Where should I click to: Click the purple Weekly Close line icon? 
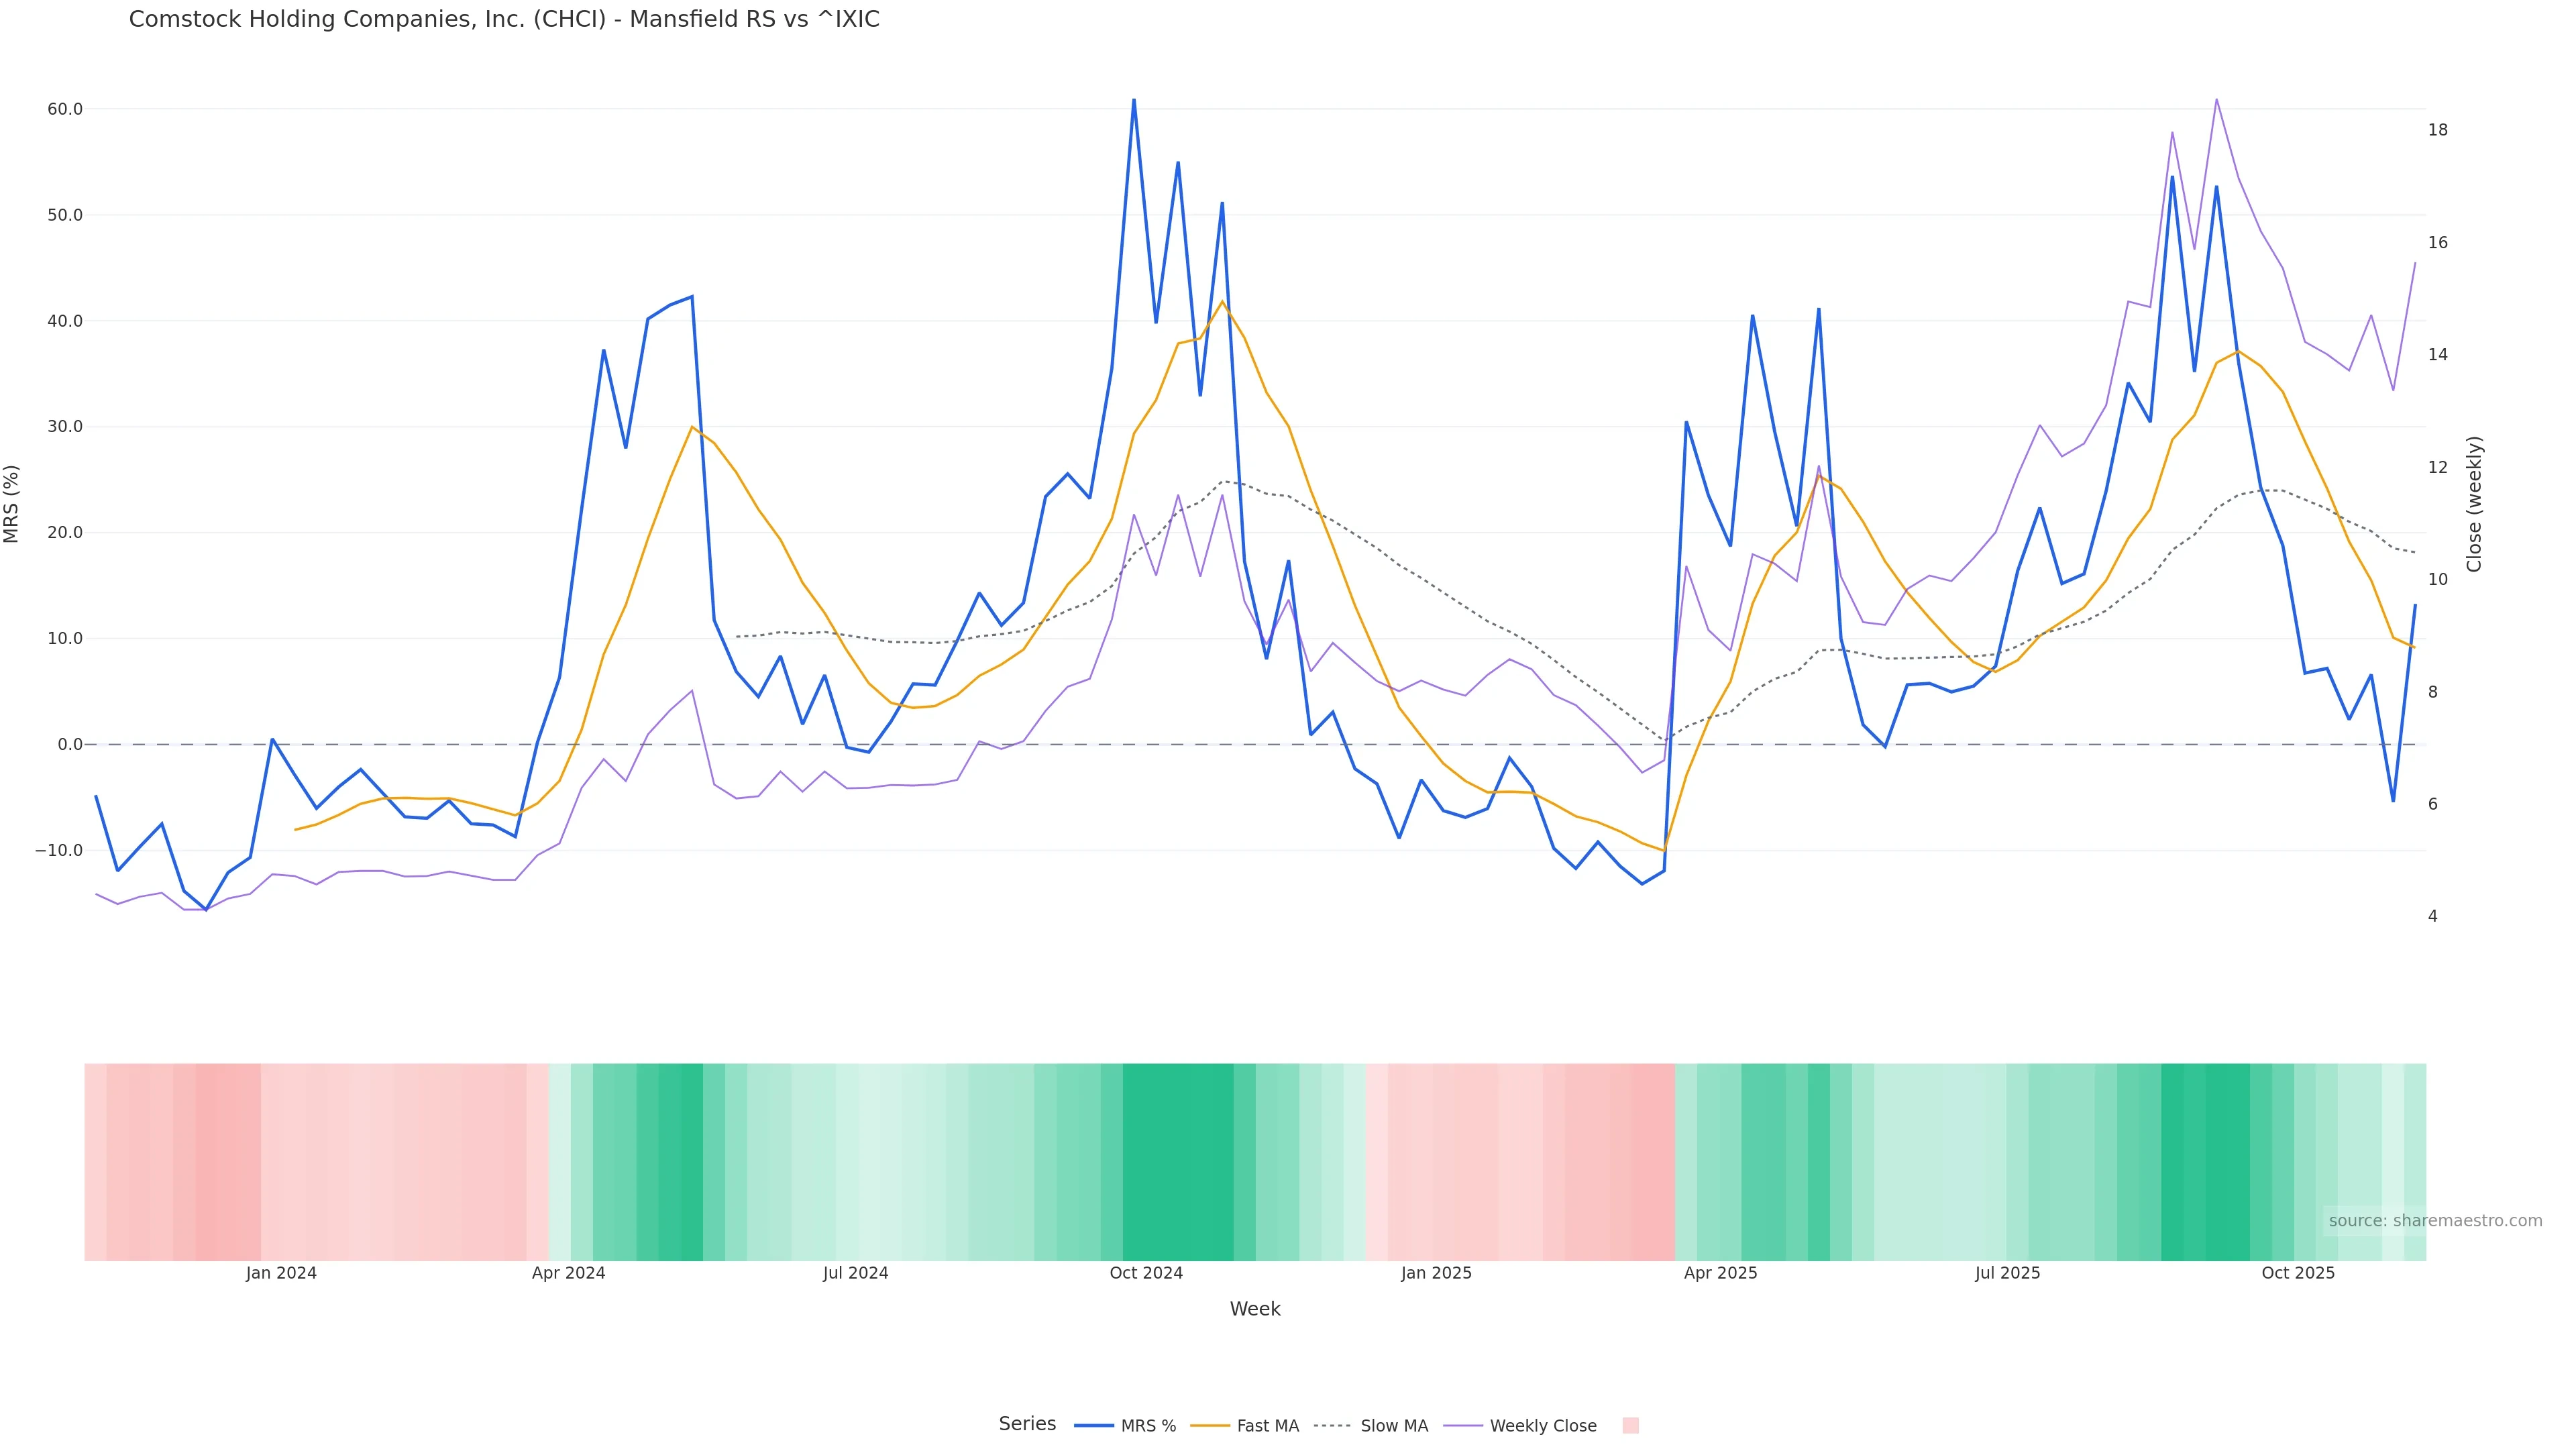pos(1463,1426)
